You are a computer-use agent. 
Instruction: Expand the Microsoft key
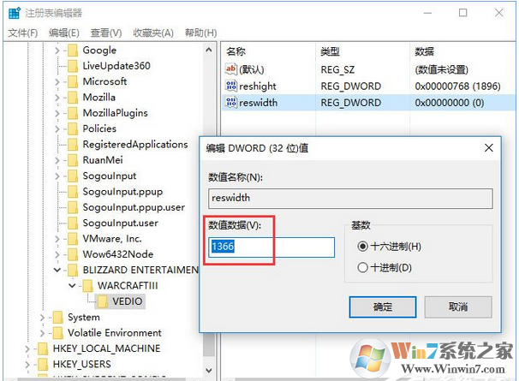(57, 81)
